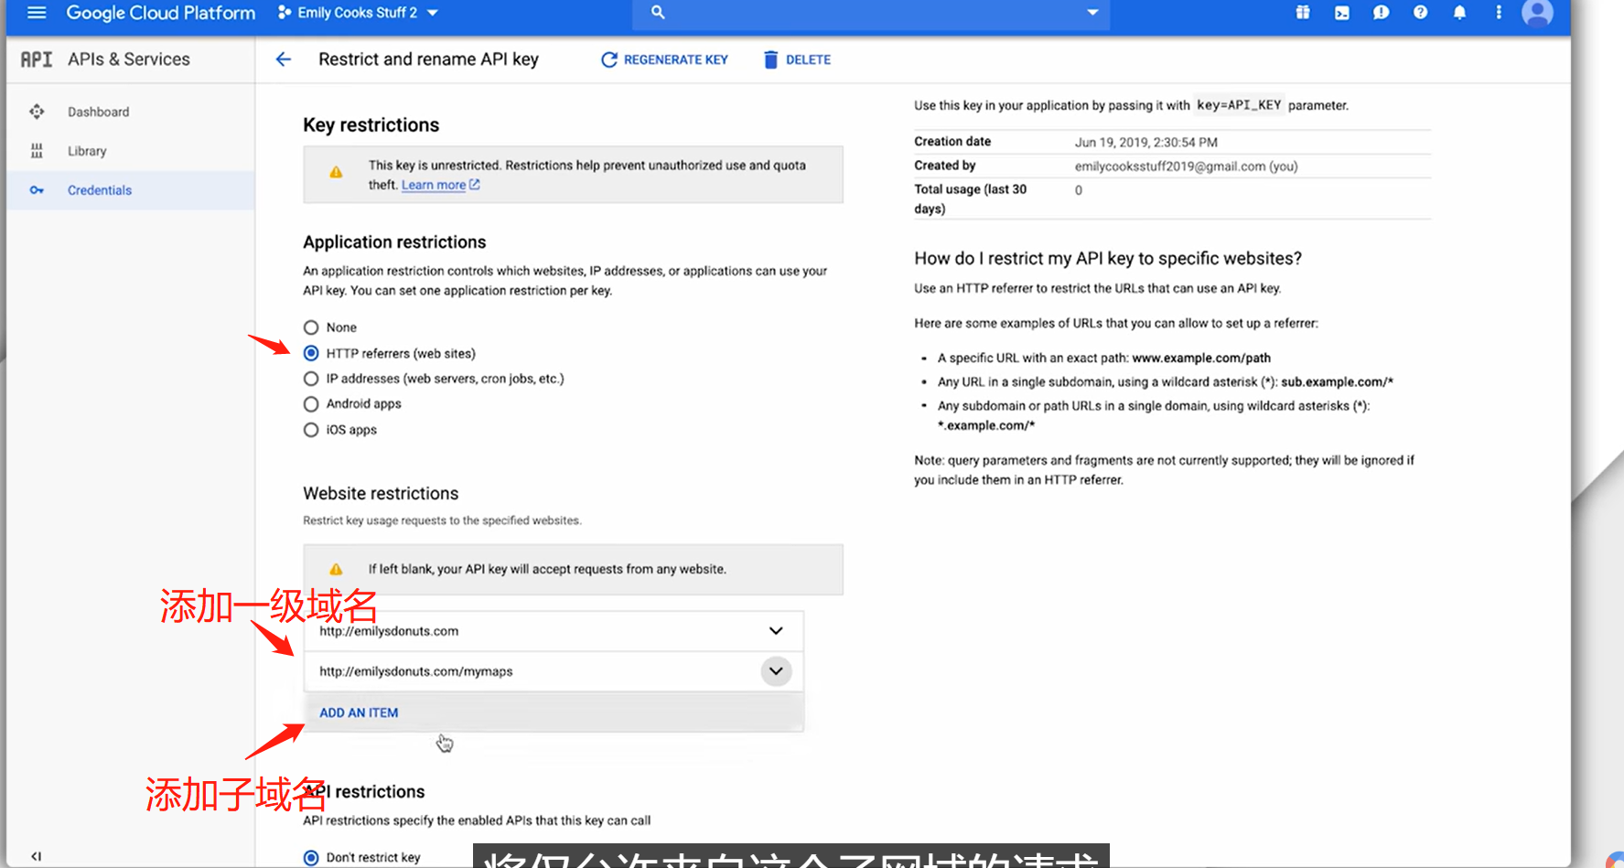Open the three-dot settings menu
The width and height of the screenshot is (1624, 868).
pyautogui.click(x=1499, y=13)
